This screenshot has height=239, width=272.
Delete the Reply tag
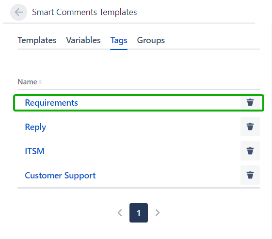pos(250,127)
